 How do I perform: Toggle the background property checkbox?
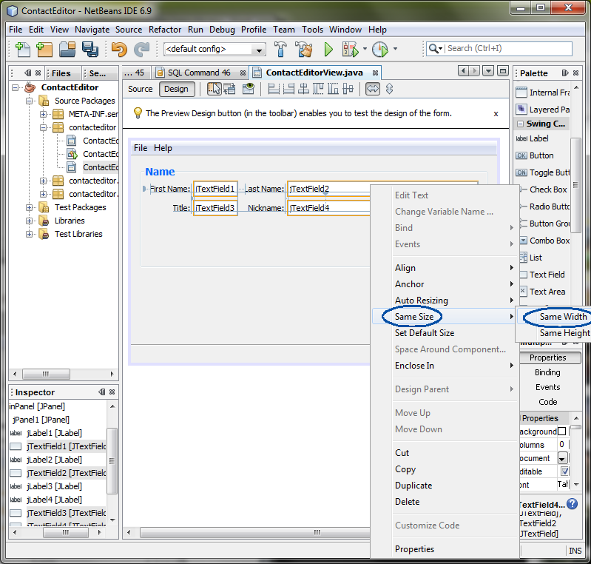point(561,432)
